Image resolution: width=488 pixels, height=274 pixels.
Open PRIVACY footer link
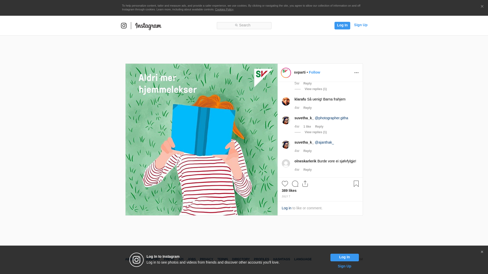[x=206, y=259]
